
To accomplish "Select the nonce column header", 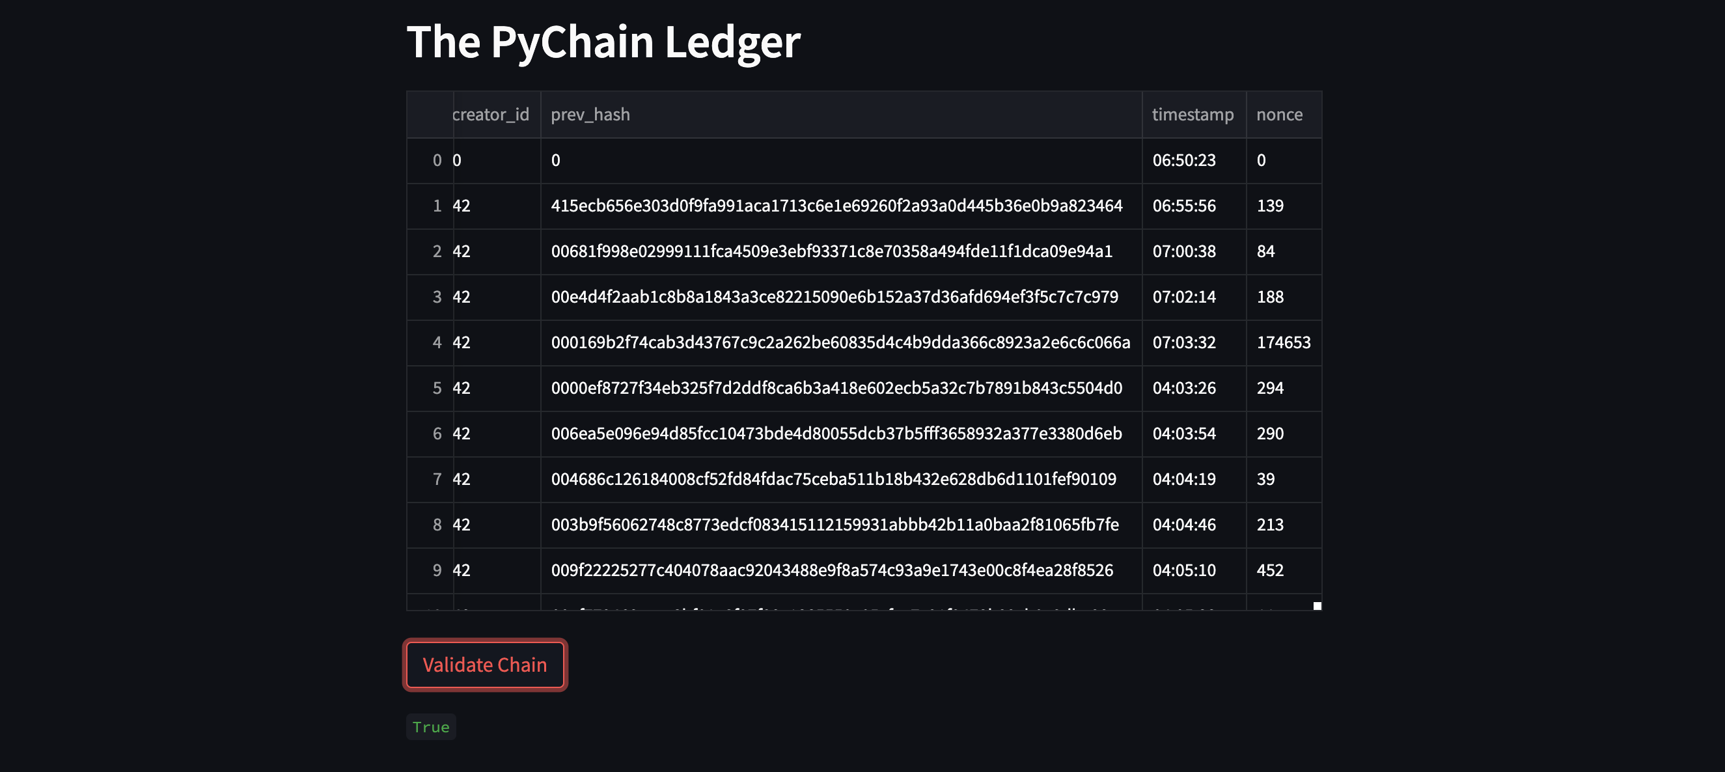I will point(1280,115).
